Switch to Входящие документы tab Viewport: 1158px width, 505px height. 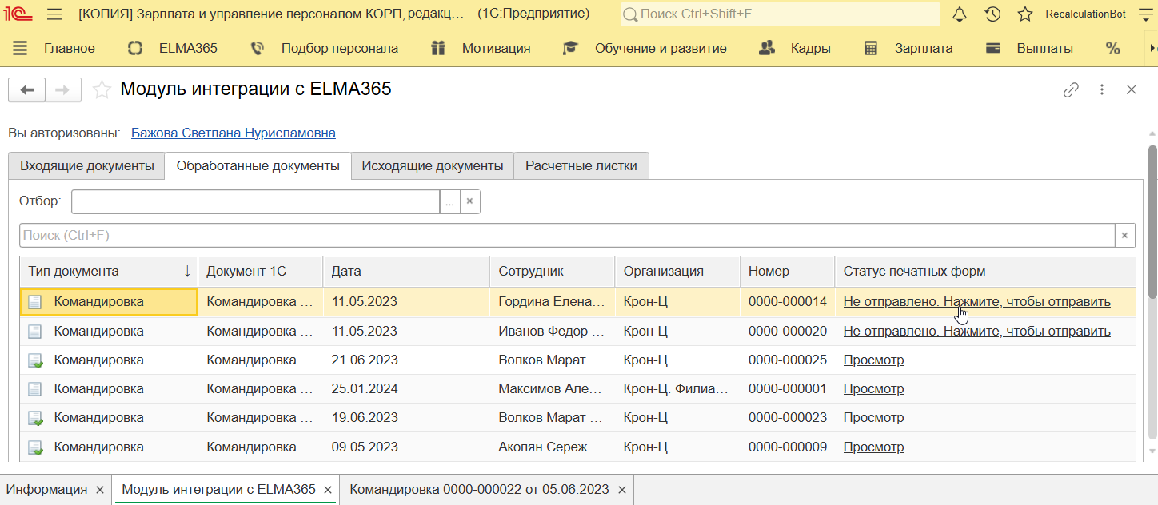86,165
